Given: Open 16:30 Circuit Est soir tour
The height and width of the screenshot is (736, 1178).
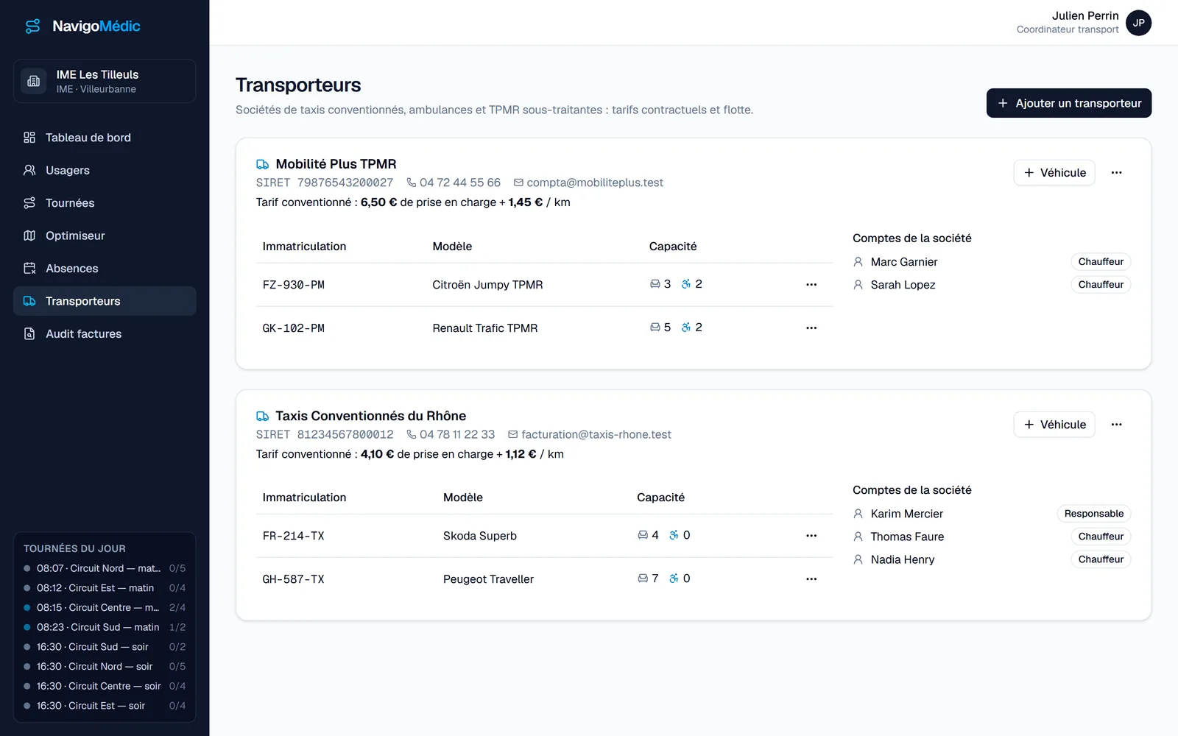Looking at the screenshot, I should pos(105,706).
